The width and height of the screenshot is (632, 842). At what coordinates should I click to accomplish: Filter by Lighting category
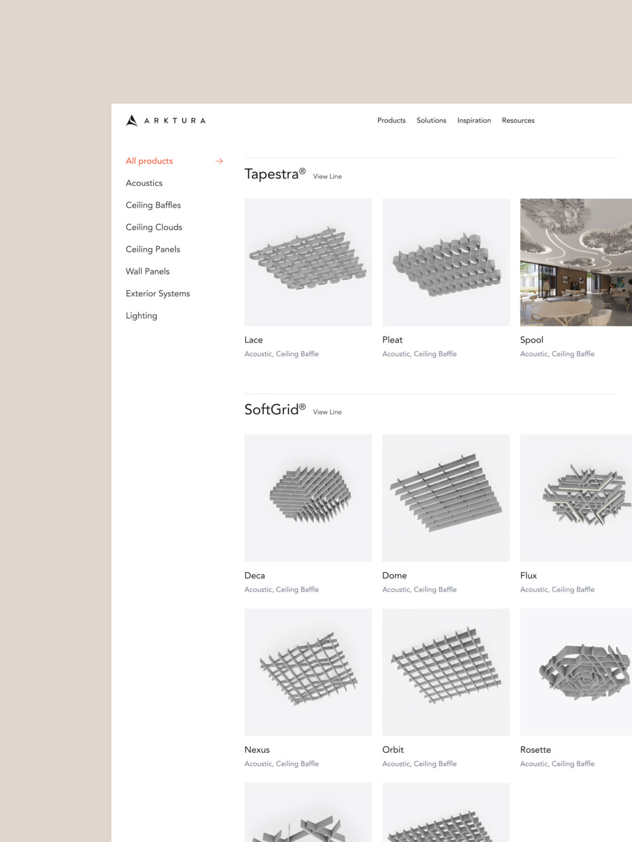click(141, 316)
